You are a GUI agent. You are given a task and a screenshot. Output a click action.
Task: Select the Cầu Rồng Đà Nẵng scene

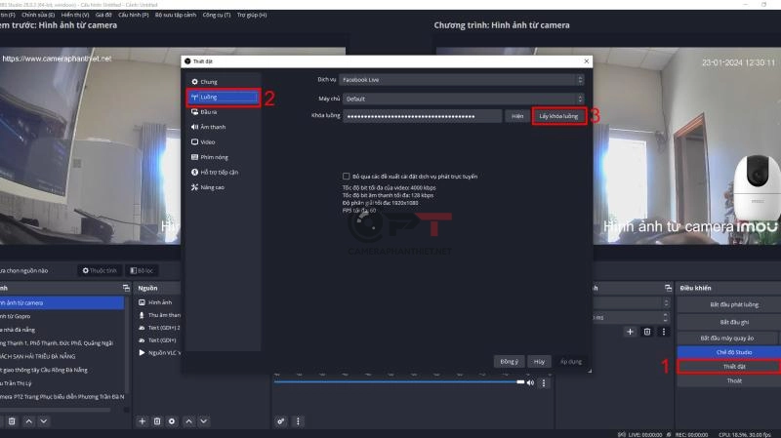(62, 370)
